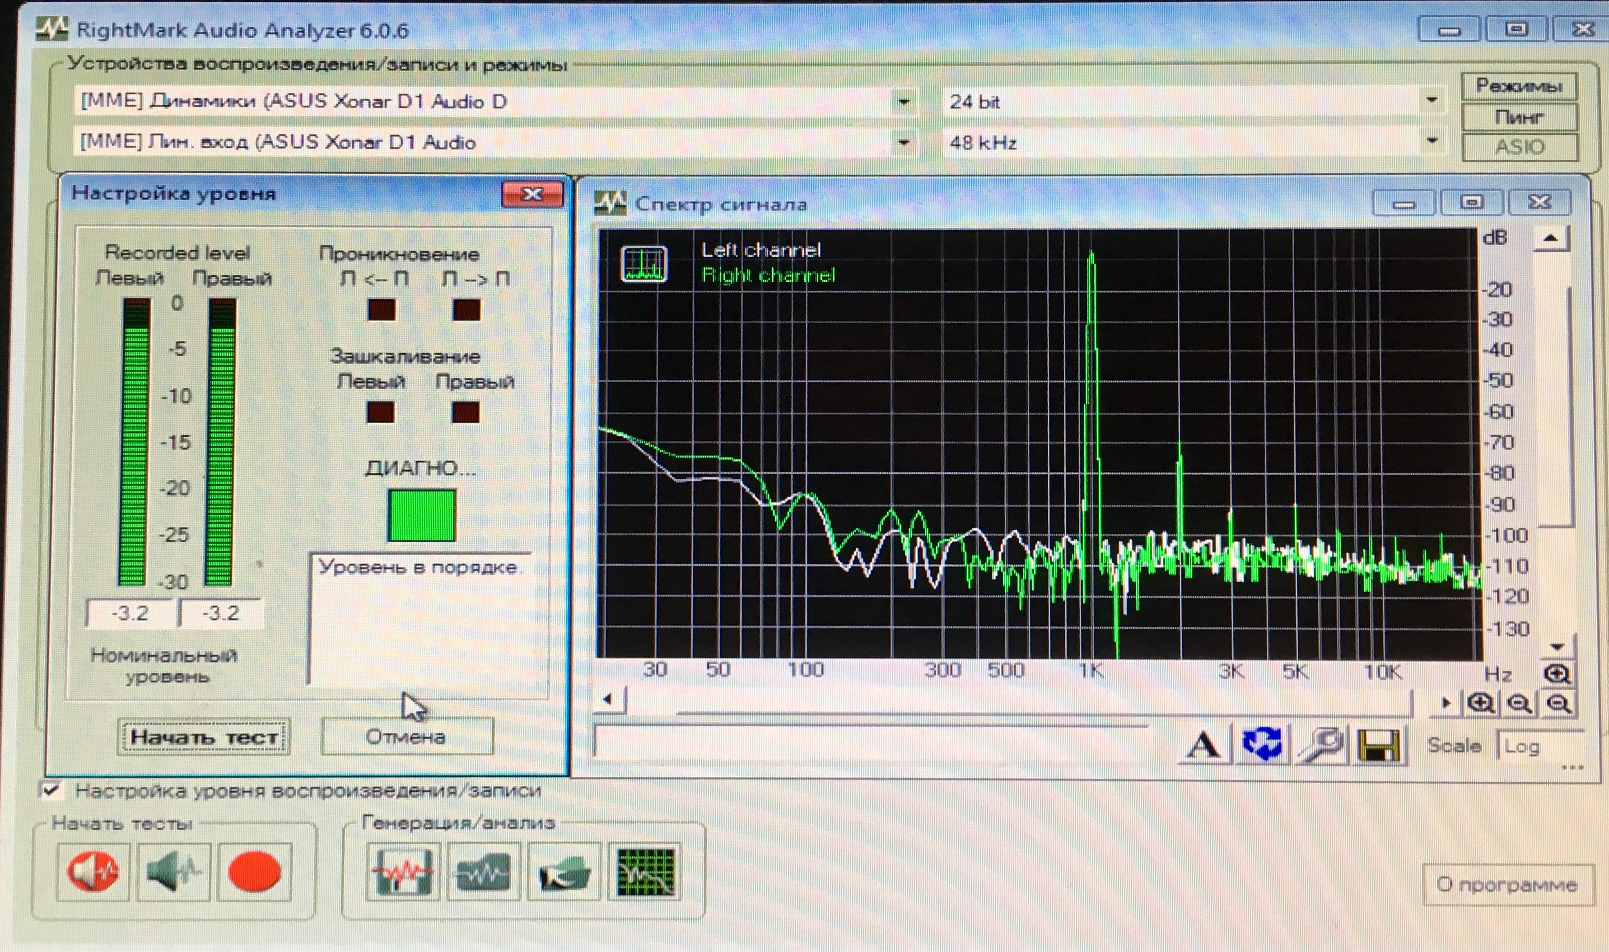Uncheck 'Настройка уровня воспроизведения/записи' checkbox
1609x952 pixels.
click(x=50, y=790)
